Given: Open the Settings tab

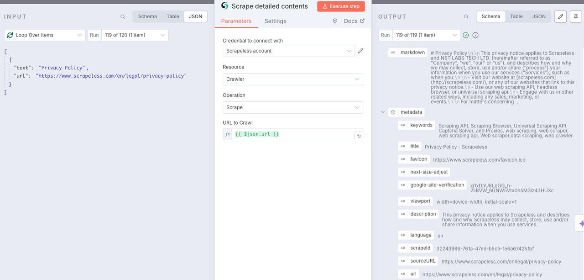Looking at the screenshot, I should coord(276,21).
